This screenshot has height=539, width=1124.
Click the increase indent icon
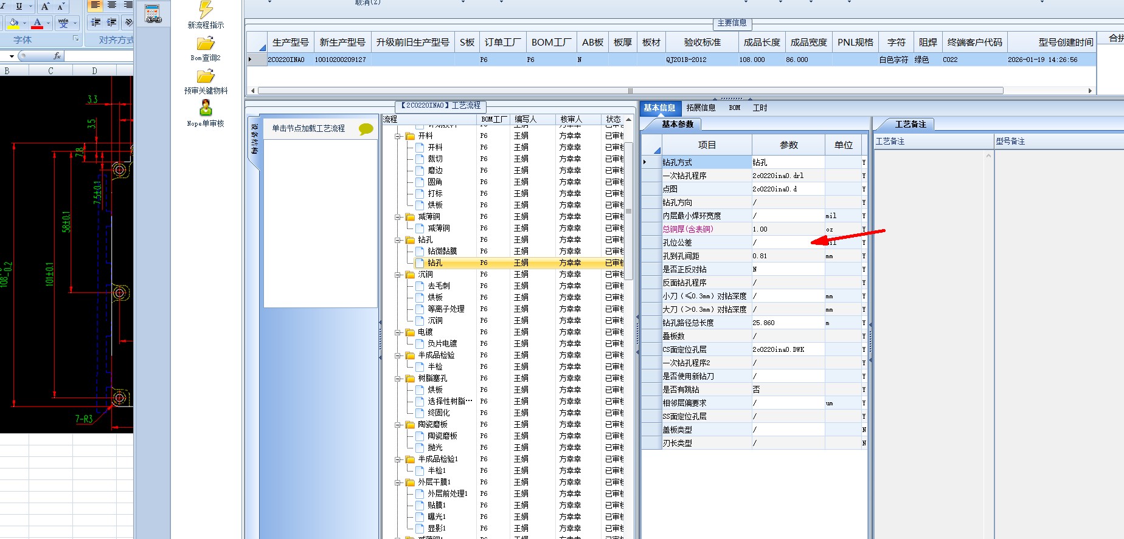(112, 22)
